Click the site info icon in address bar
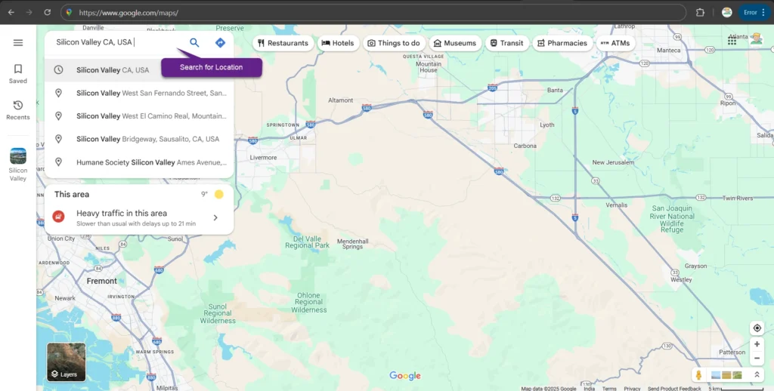 [x=69, y=13]
